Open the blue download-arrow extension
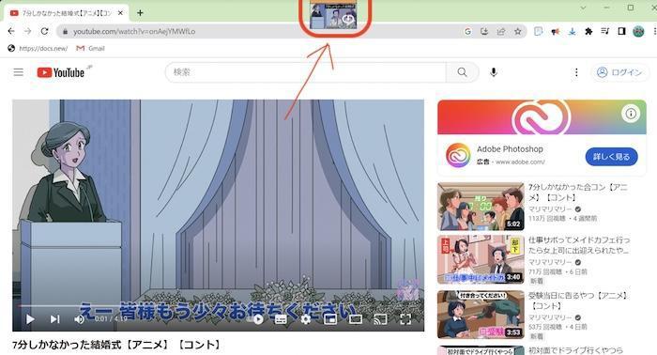This screenshot has height=355, width=657. [x=572, y=31]
